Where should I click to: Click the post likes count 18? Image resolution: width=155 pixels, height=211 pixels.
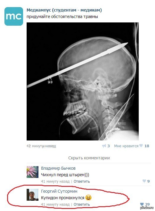coord(147,146)
